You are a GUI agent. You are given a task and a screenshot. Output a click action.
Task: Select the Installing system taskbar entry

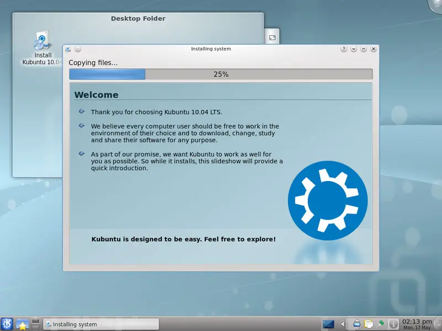[x=101, y=324]
